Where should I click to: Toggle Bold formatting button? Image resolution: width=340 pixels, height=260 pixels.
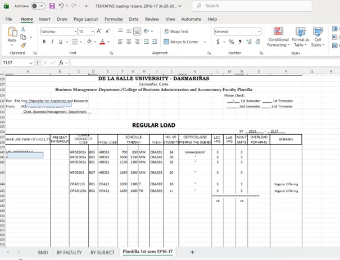[x=44, y=42]
